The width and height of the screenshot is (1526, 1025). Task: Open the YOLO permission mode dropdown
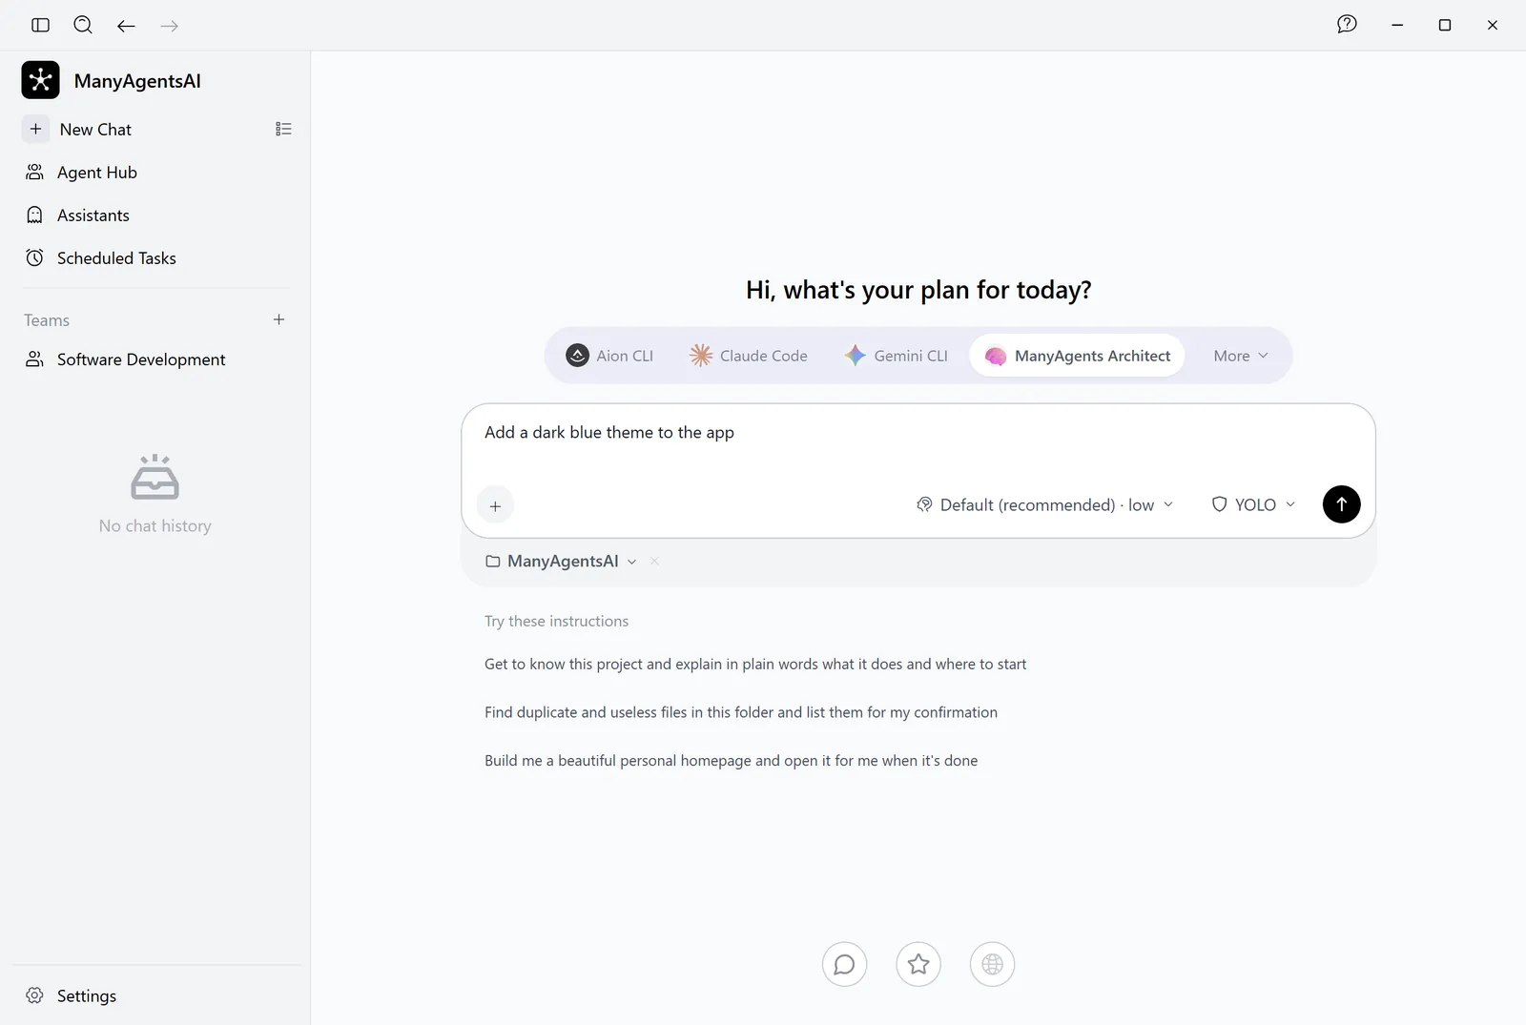(1253, 504)
